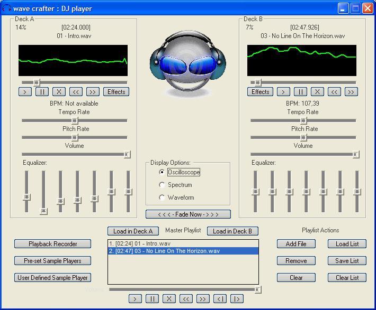This screenshot has height=310, width=376.
Task: Click Deck A Volume slider thumb
Action: [127, 155]
